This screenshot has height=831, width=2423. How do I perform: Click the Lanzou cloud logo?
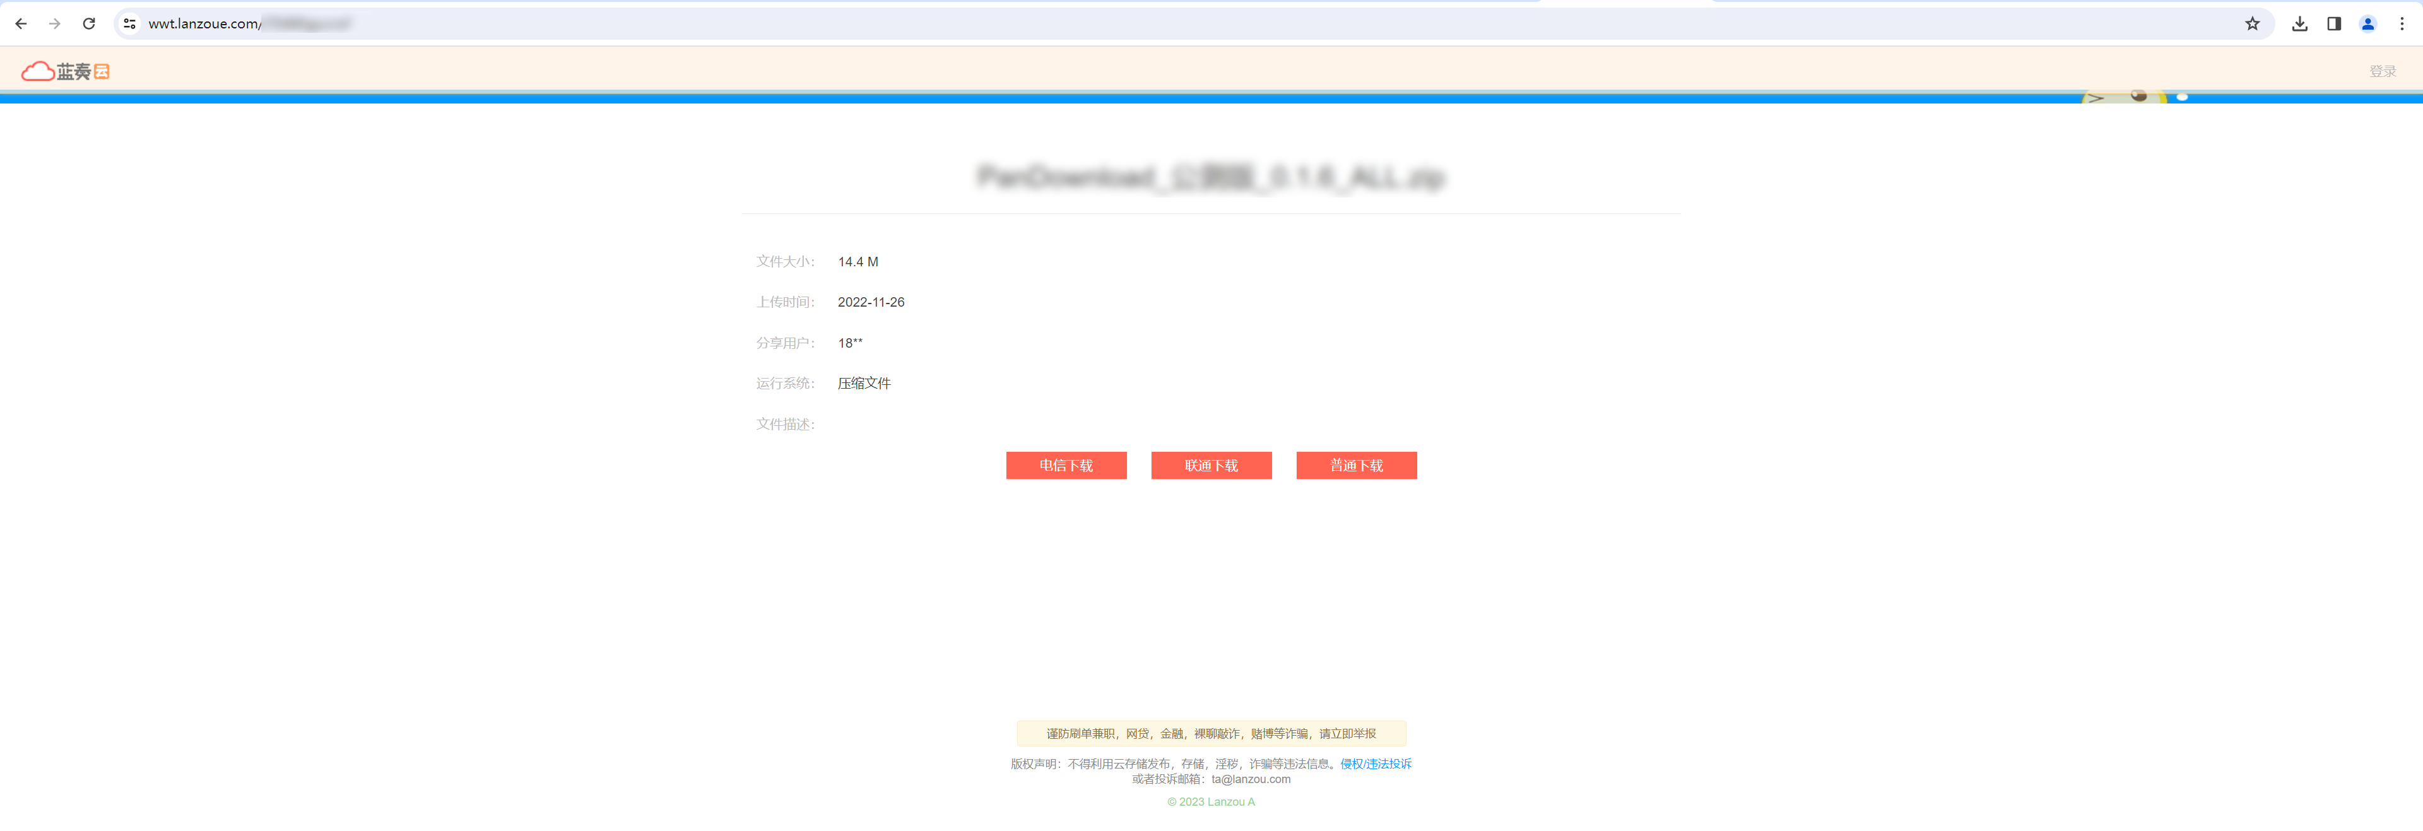pos(65,69)
